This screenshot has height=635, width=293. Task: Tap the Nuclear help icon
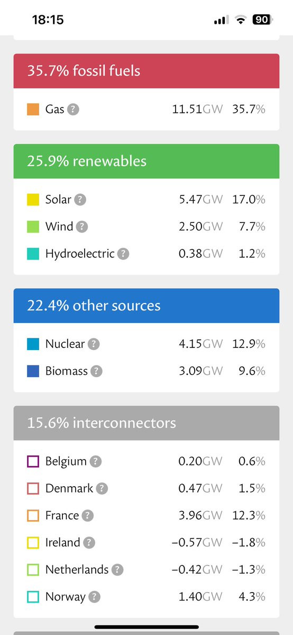(x=94, y=344)
